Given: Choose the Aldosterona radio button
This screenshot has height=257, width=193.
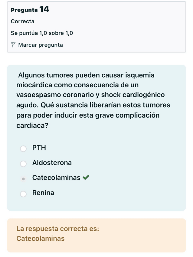Looking at the screenshot, I should 23,164.
